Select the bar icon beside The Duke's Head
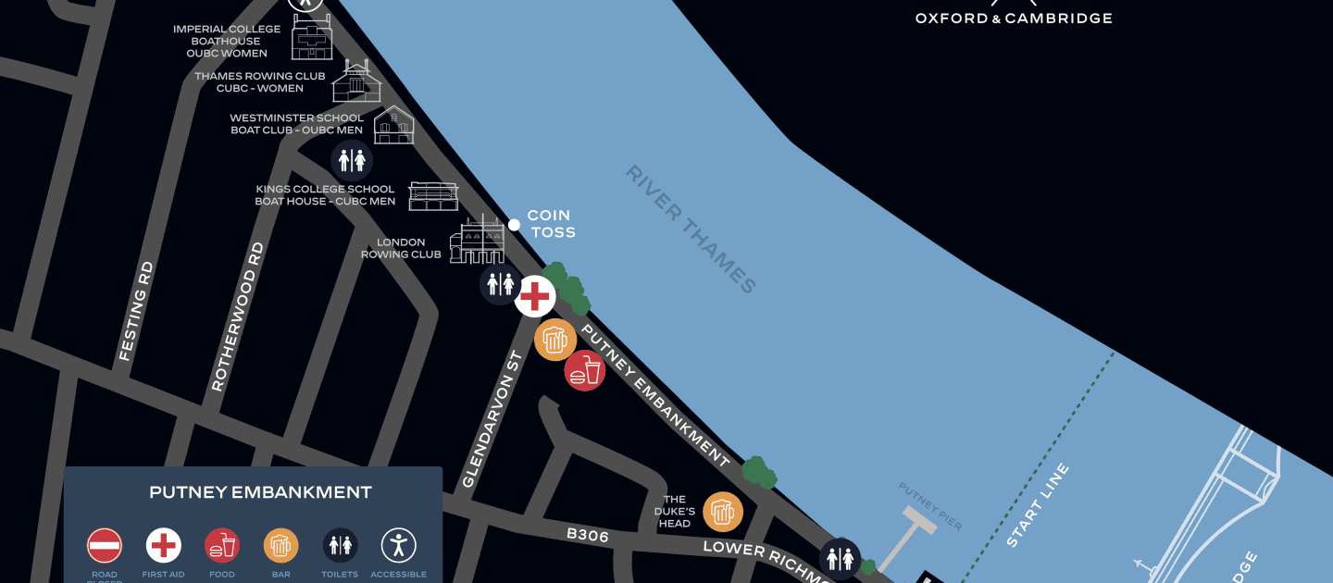This screenshot has width=1333, height=583. [x=723, y=512]
